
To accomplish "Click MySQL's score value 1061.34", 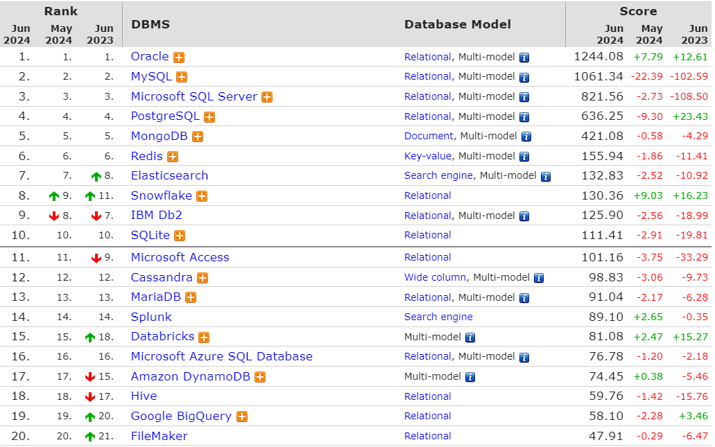I will pyautogui.click(x=598, y=76).
